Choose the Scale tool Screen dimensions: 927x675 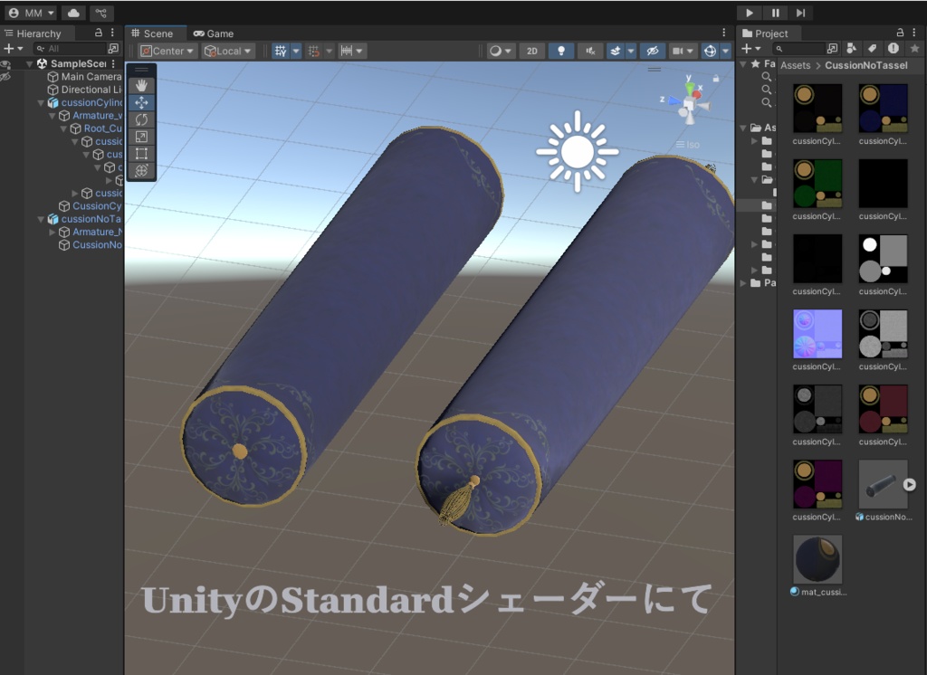click(141, 136)
